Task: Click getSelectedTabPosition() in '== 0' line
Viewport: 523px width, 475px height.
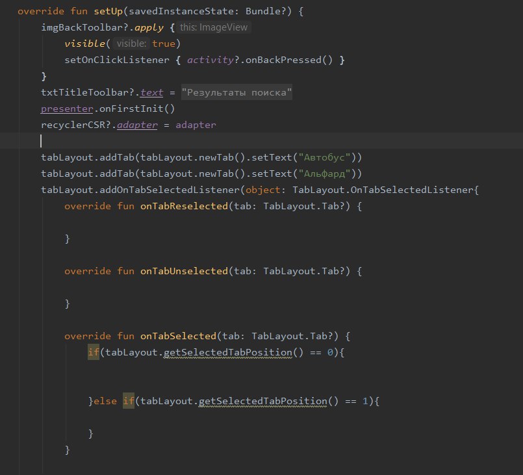Action: [233, 352]
